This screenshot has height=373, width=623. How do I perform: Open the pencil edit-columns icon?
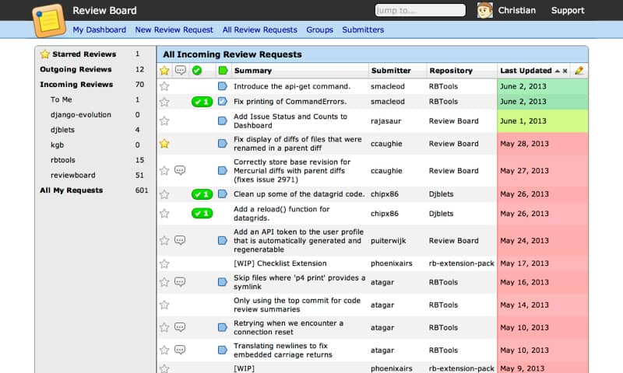point(579,71)
